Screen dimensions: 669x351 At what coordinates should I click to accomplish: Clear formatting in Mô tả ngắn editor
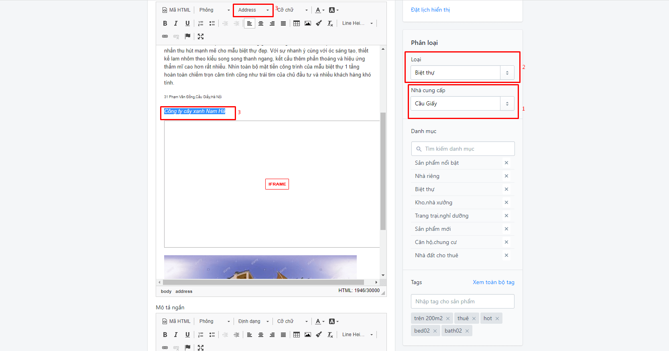[330, 335]
